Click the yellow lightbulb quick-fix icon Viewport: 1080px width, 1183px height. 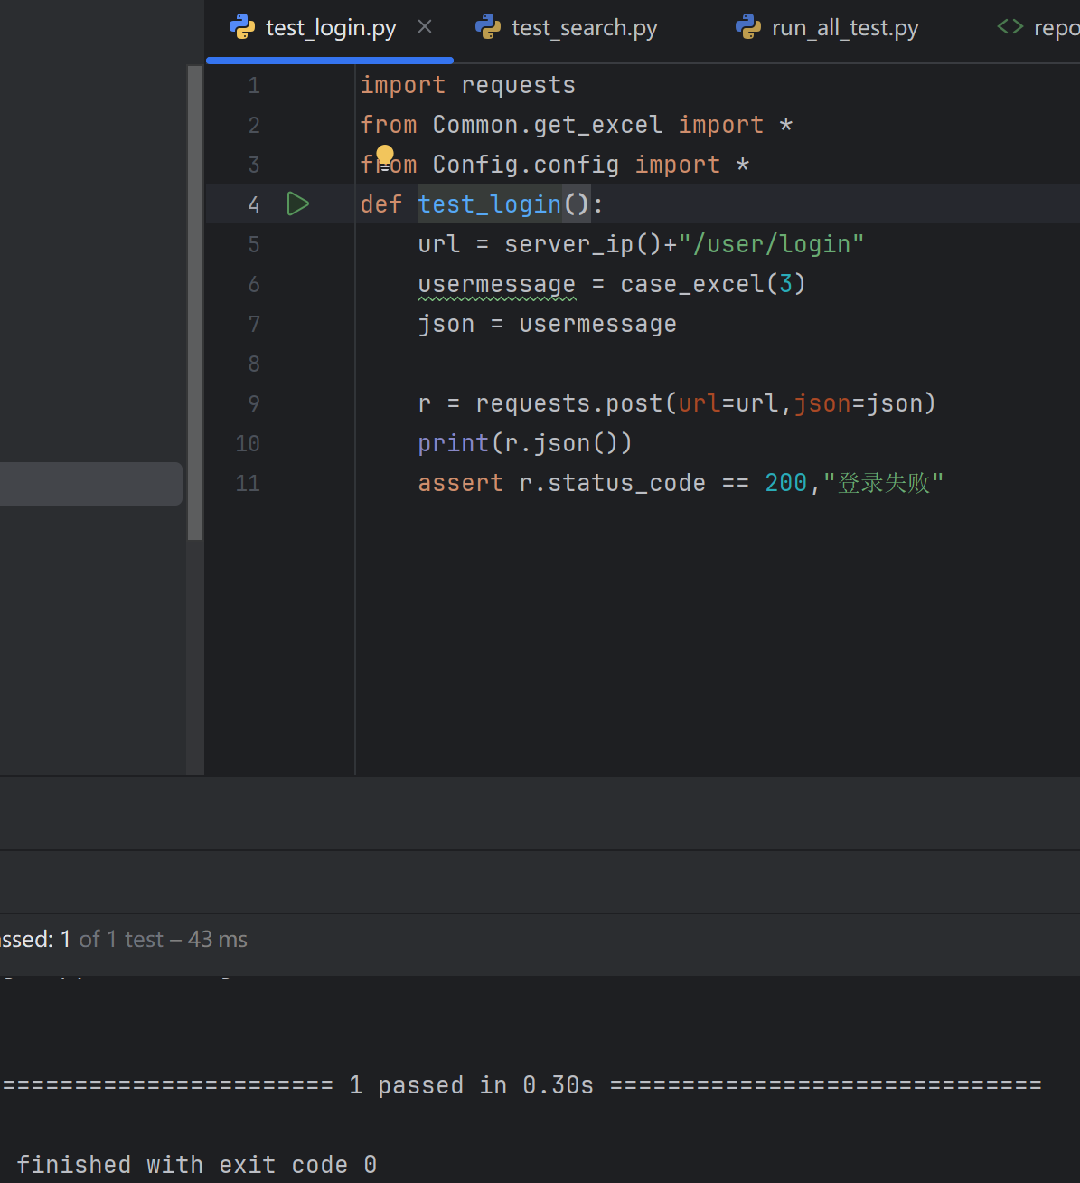coord(385,156)
